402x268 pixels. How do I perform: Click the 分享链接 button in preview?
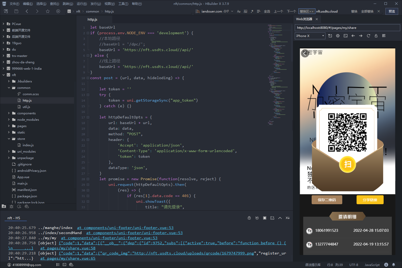tap(370, 200)
